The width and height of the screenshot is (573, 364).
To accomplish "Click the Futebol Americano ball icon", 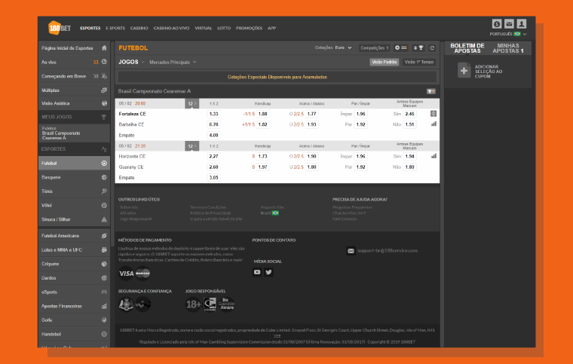I will pos(104,236).
